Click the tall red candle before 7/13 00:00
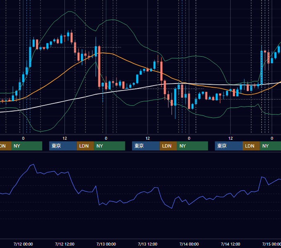This screenshot has width=281, height=248. point(99,67)
